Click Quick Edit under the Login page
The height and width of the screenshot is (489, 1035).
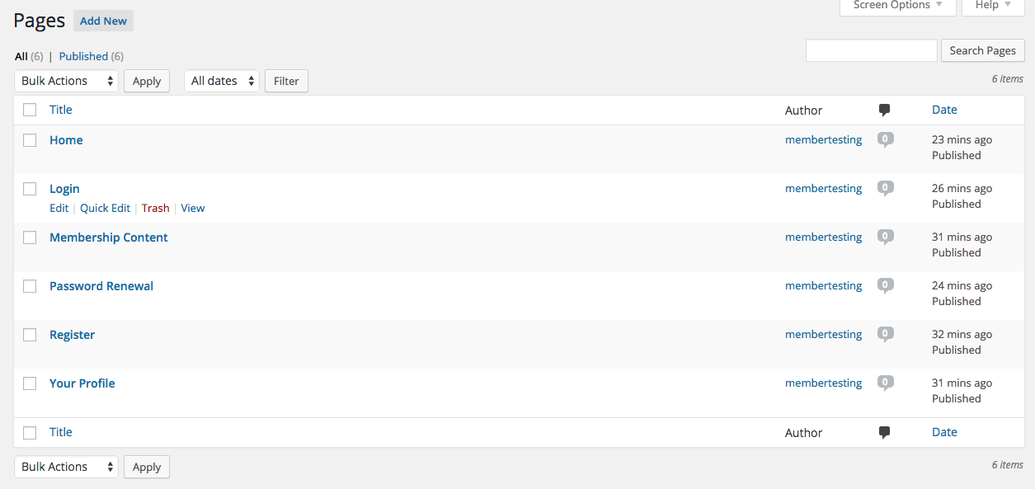pyautogui.click(x=105, y=208)
